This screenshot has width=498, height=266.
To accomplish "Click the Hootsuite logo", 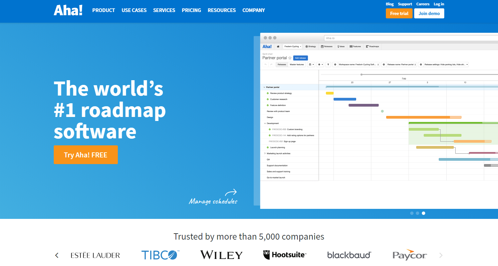I will click(x=284, y=255).
